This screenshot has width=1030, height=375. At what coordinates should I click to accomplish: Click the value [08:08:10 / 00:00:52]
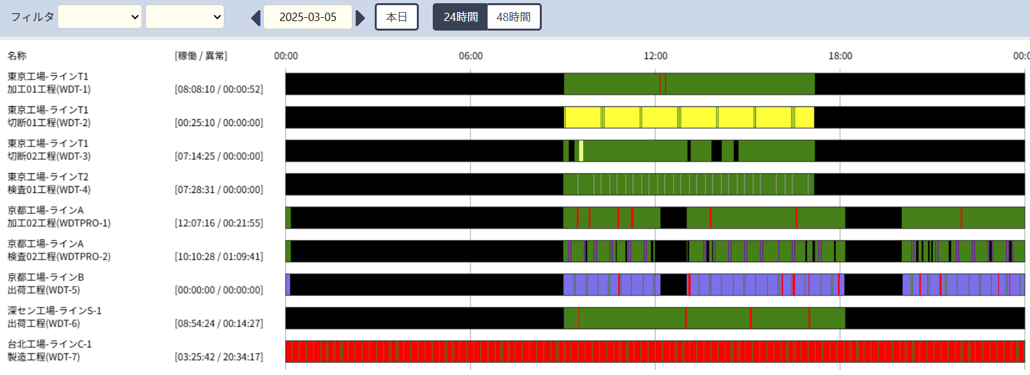click(x=219, y=89)
